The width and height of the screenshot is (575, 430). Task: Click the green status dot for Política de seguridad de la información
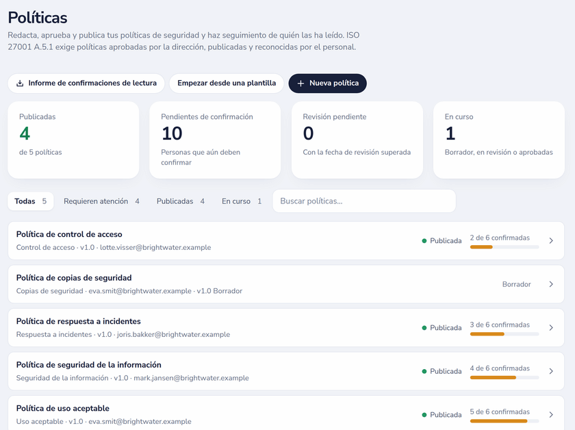click(x=424, y=371)
